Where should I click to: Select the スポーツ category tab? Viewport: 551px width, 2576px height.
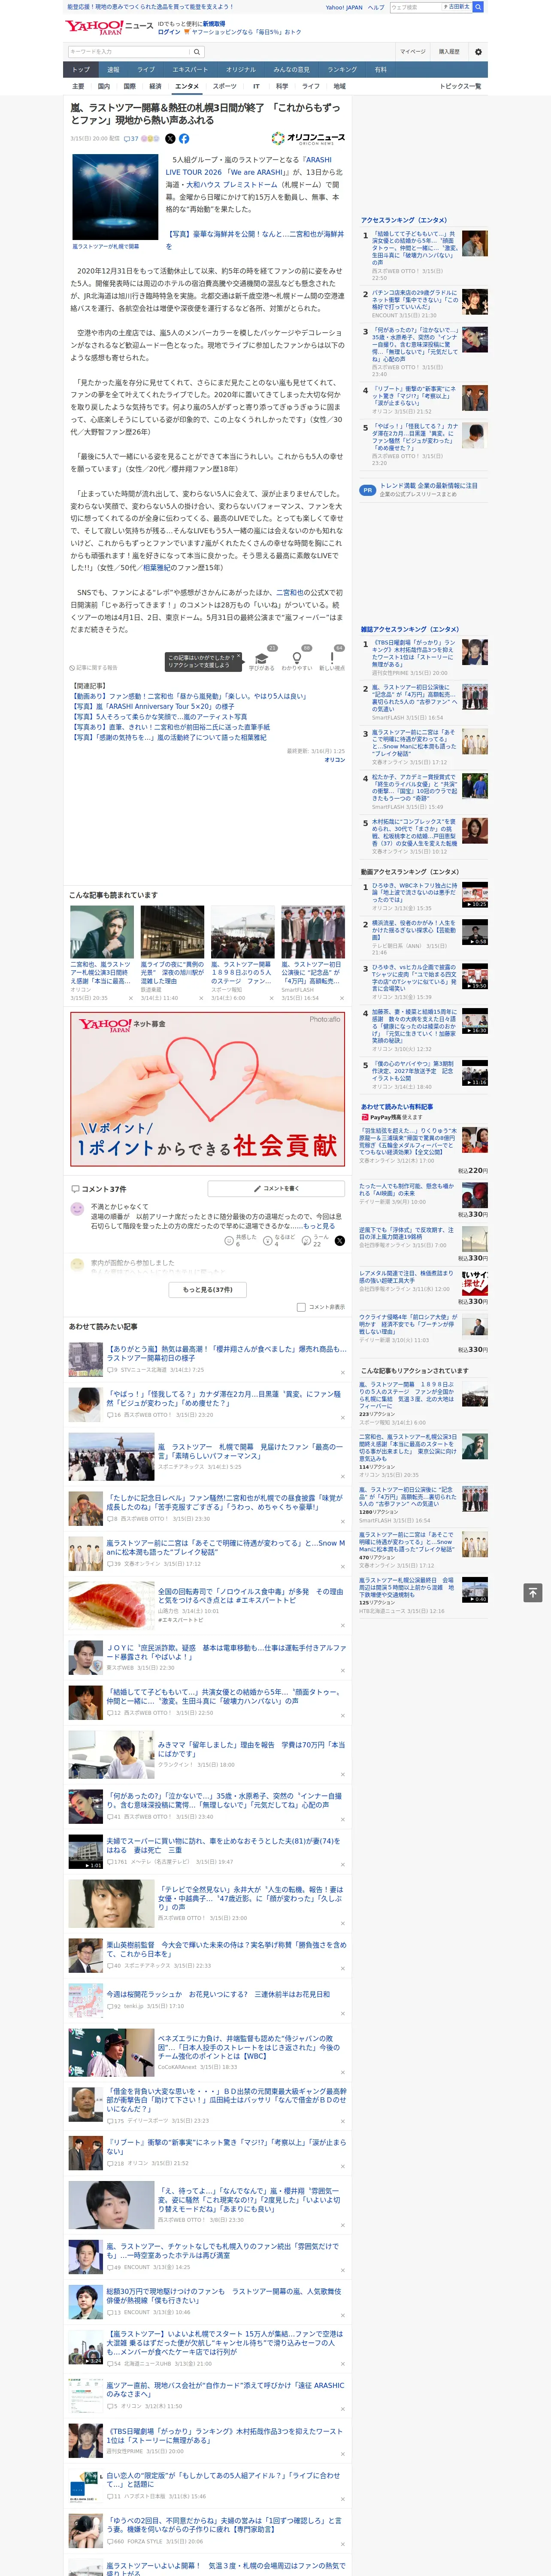pyautogui.click(x=225, y=86)
